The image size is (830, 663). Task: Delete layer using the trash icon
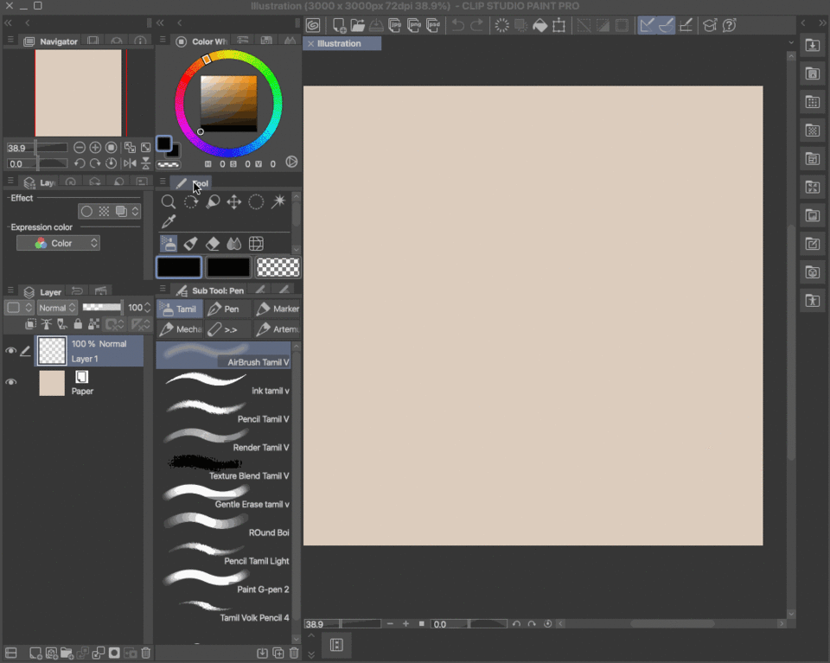(146, 653)
